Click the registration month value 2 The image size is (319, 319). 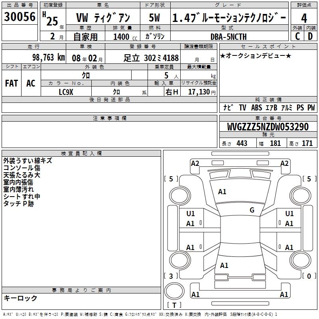(53, 36)
